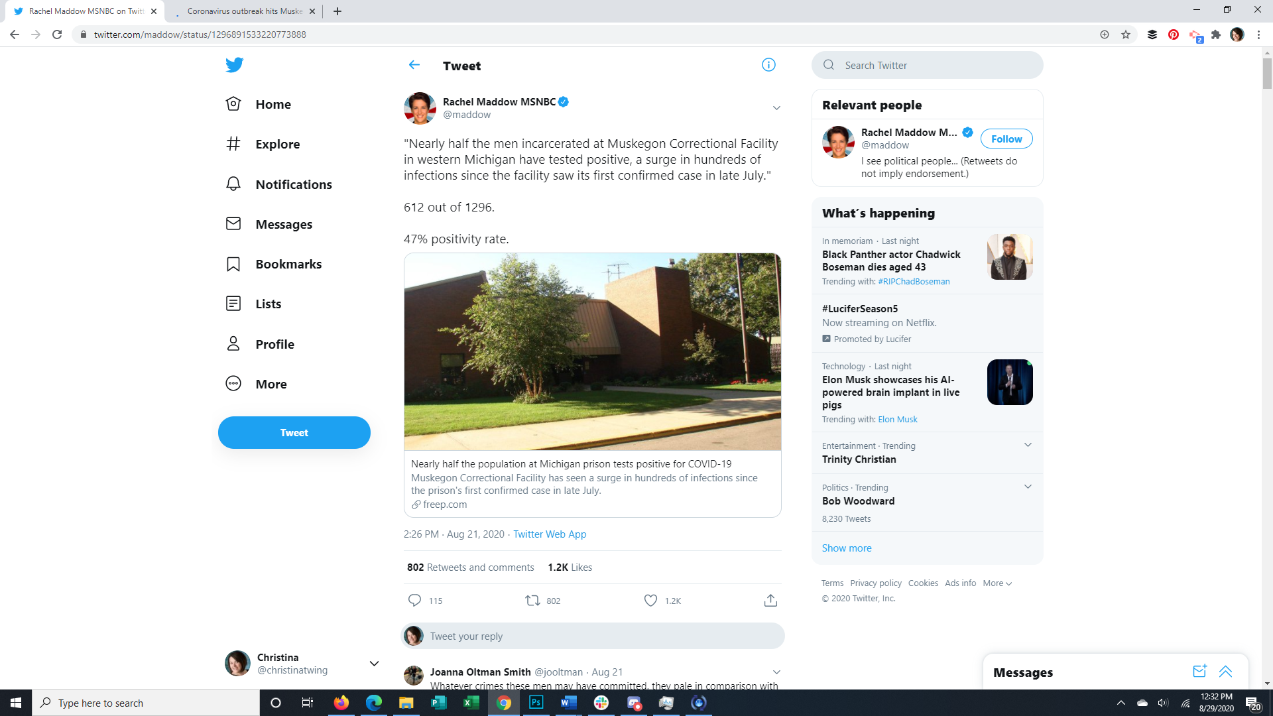Open Notifications in sidebar

click(x=293, y=184)
